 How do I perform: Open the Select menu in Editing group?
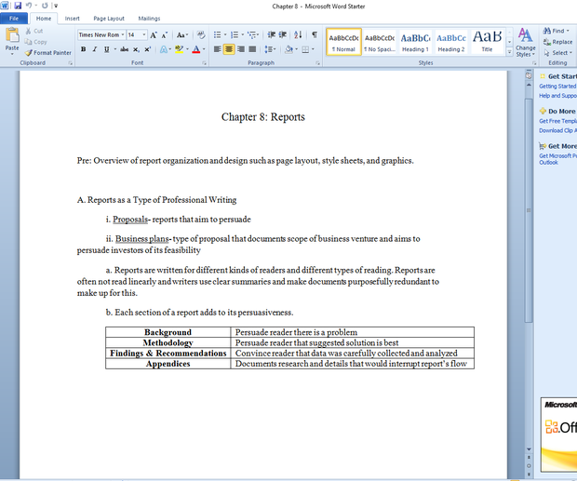tap(558, 53)
